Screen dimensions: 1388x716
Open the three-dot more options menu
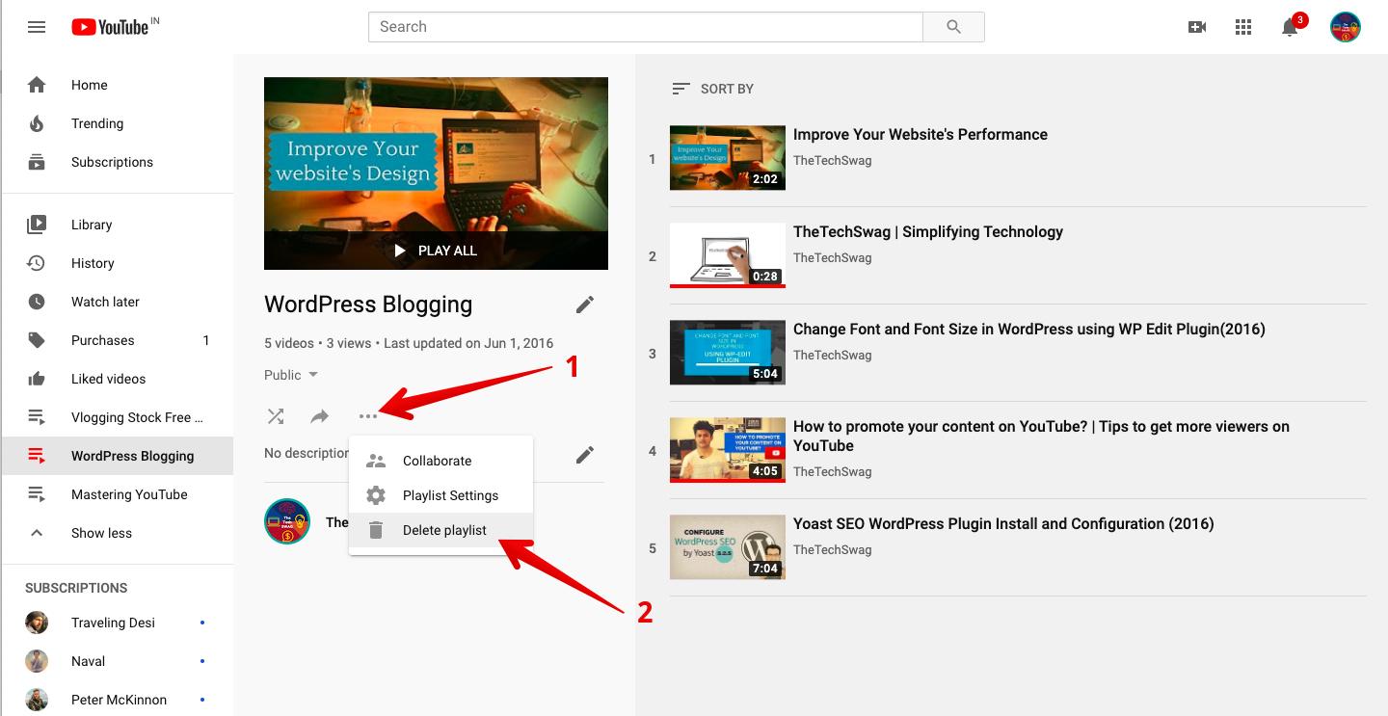(367, 416)
